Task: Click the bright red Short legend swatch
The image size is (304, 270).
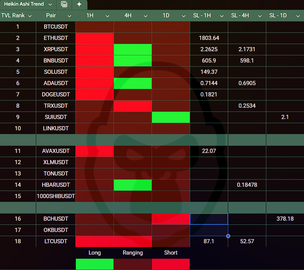Action: [171, 264]
